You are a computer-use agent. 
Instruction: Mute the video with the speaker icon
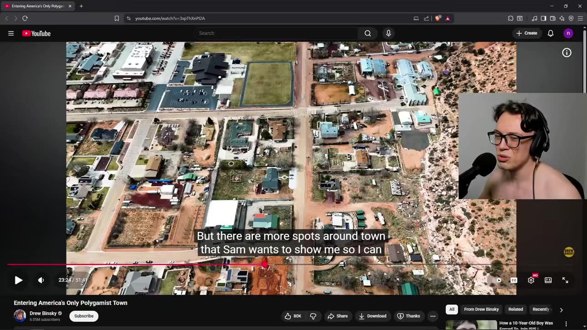pos(41,280)
